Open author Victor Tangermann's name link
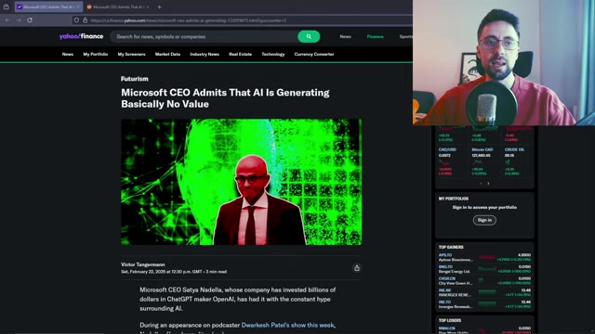Screen dimensions: 595x334 (x=142, y=264)
